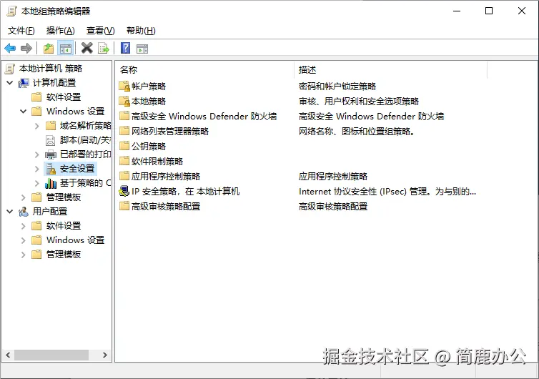Viewport: 539px width, 379px height.
Task: Click the Delete X toolbar icon
Action: click(87, 48)
